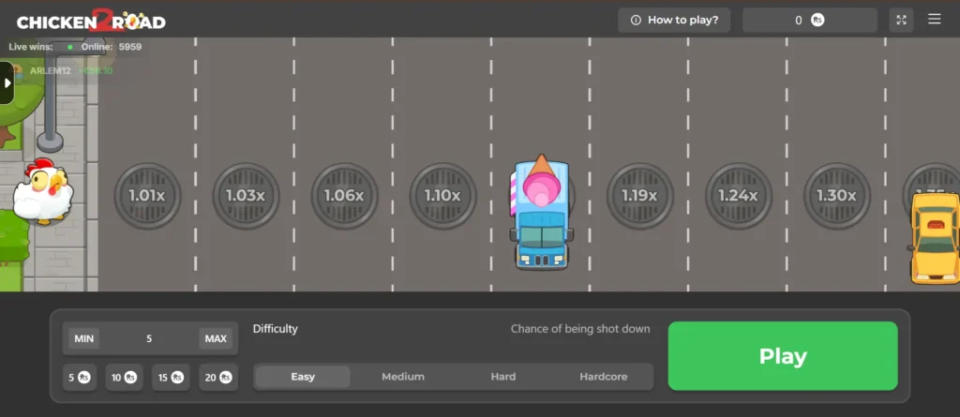Click the Chicken Road 2 logo
Viewport: 960px width, 417px height.
point(91,21)
